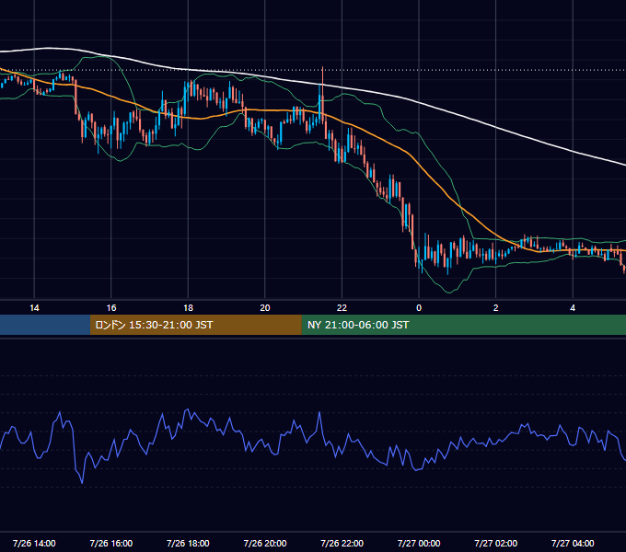Click the 7/27 02:00 time label
The image size is (626, 552).
click(x=495, y=543)
